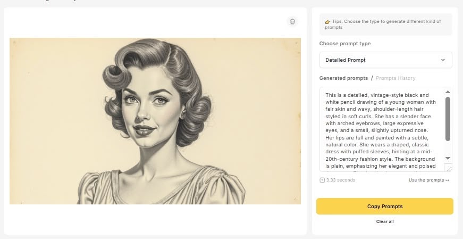Viewport: 463px width, 239px height.
Task: Click the Tips banner text
Action: (387, 24)
